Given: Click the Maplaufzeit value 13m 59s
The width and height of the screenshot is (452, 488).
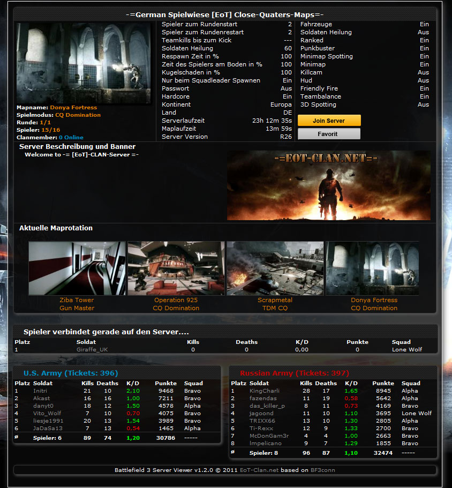Looking at the screenshot, I should click(x=278, y=129).
